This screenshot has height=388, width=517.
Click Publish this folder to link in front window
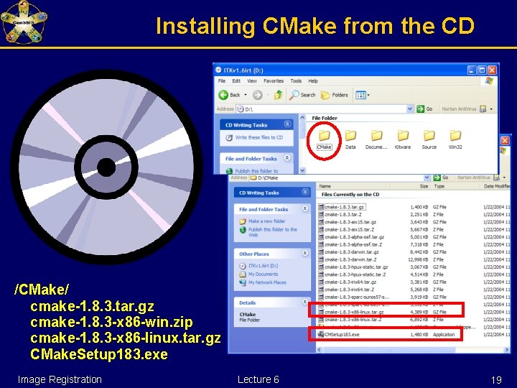[256, 171]
